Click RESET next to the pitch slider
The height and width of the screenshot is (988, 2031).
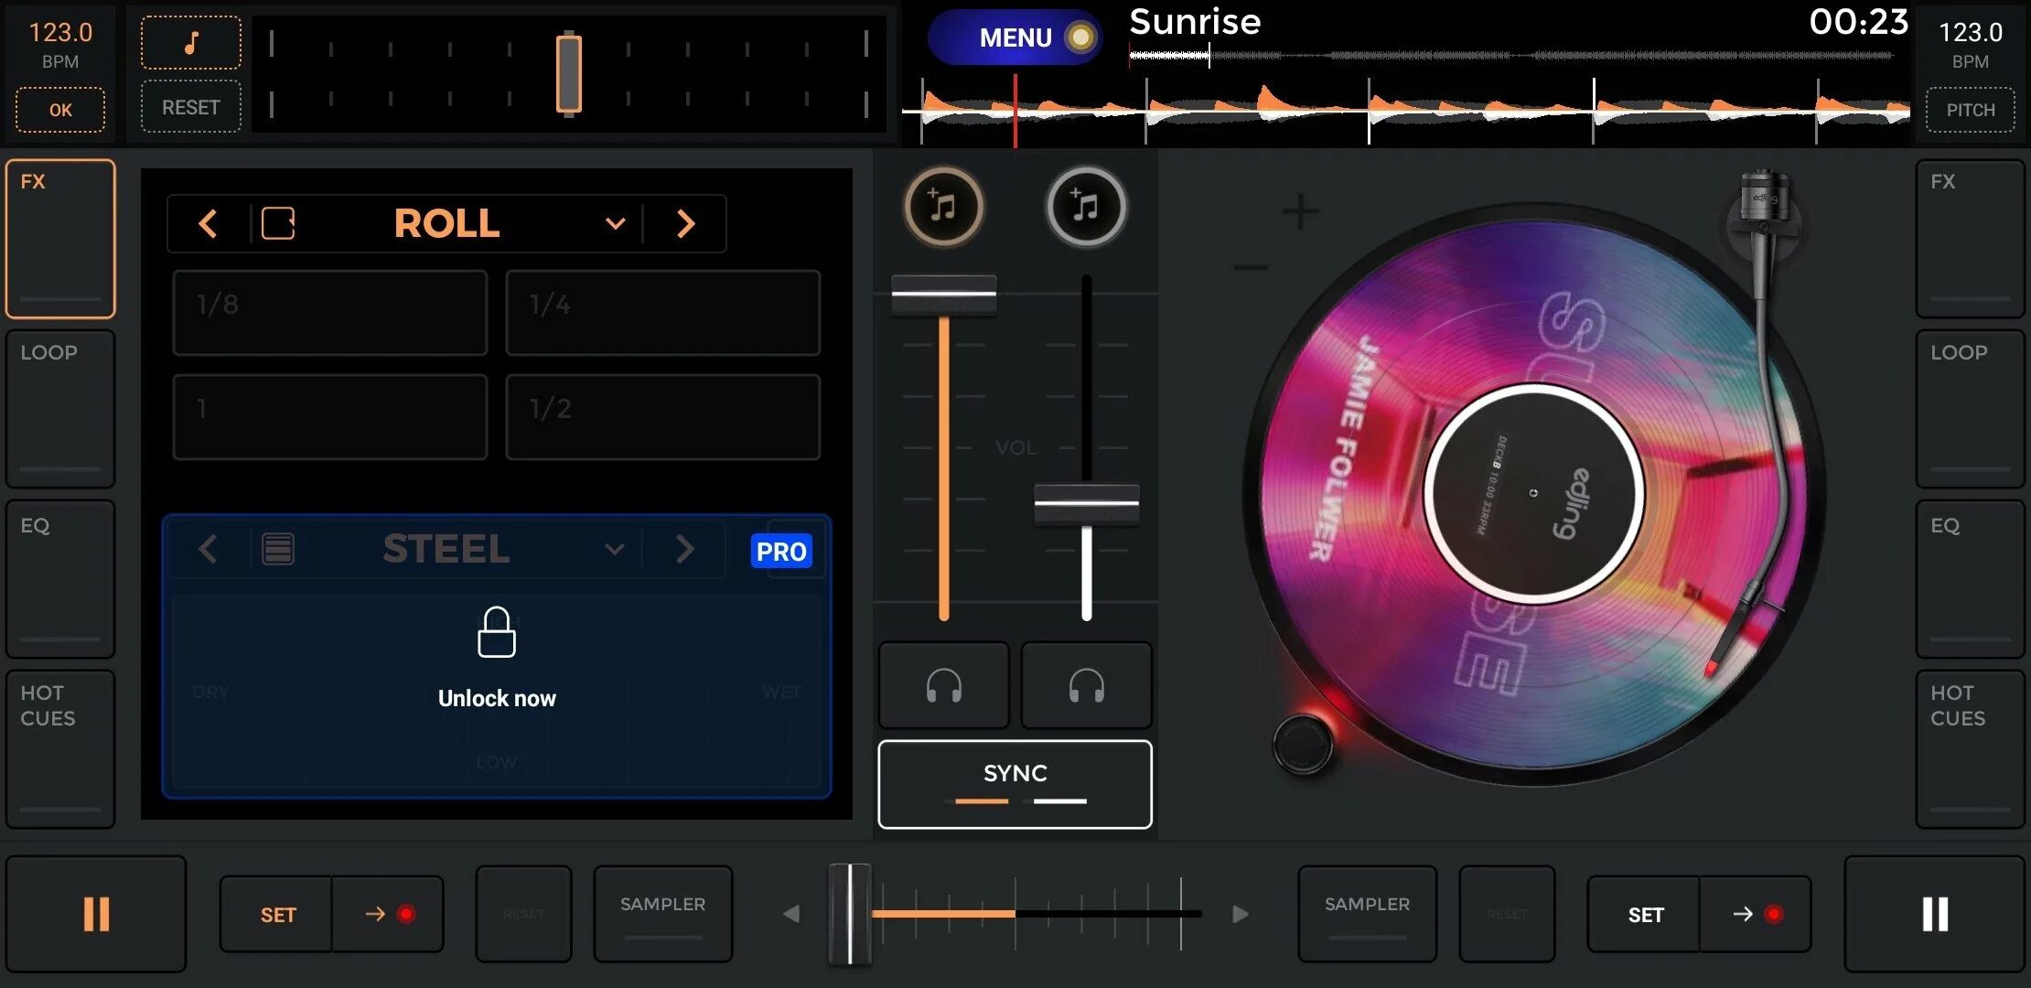click(190, 107)
